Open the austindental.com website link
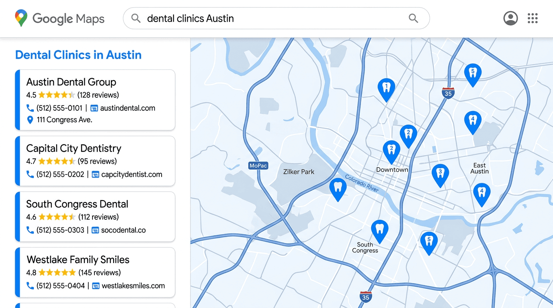Screen dimensions: 553x308 (127, 108)
